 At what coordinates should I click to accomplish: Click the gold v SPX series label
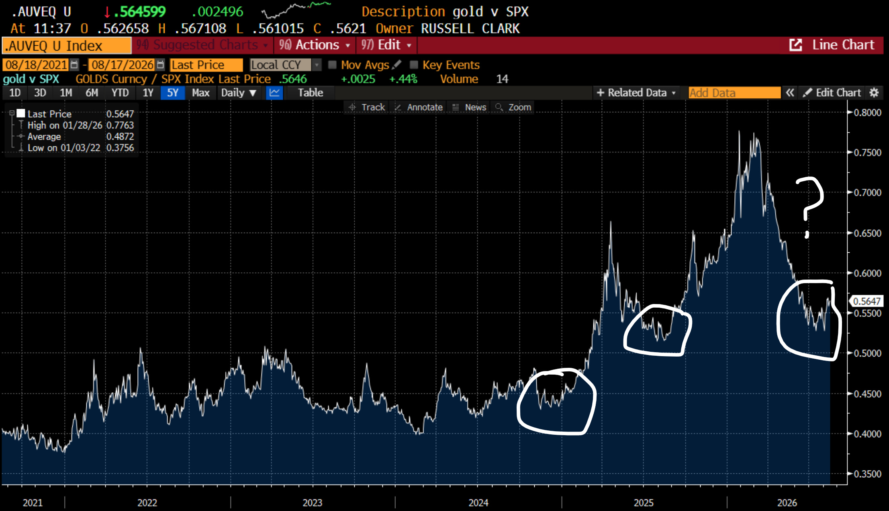click(x=31, y=79)
